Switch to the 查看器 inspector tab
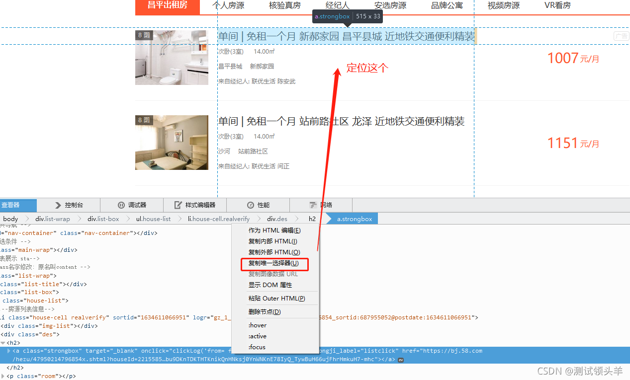 (12, 205)
